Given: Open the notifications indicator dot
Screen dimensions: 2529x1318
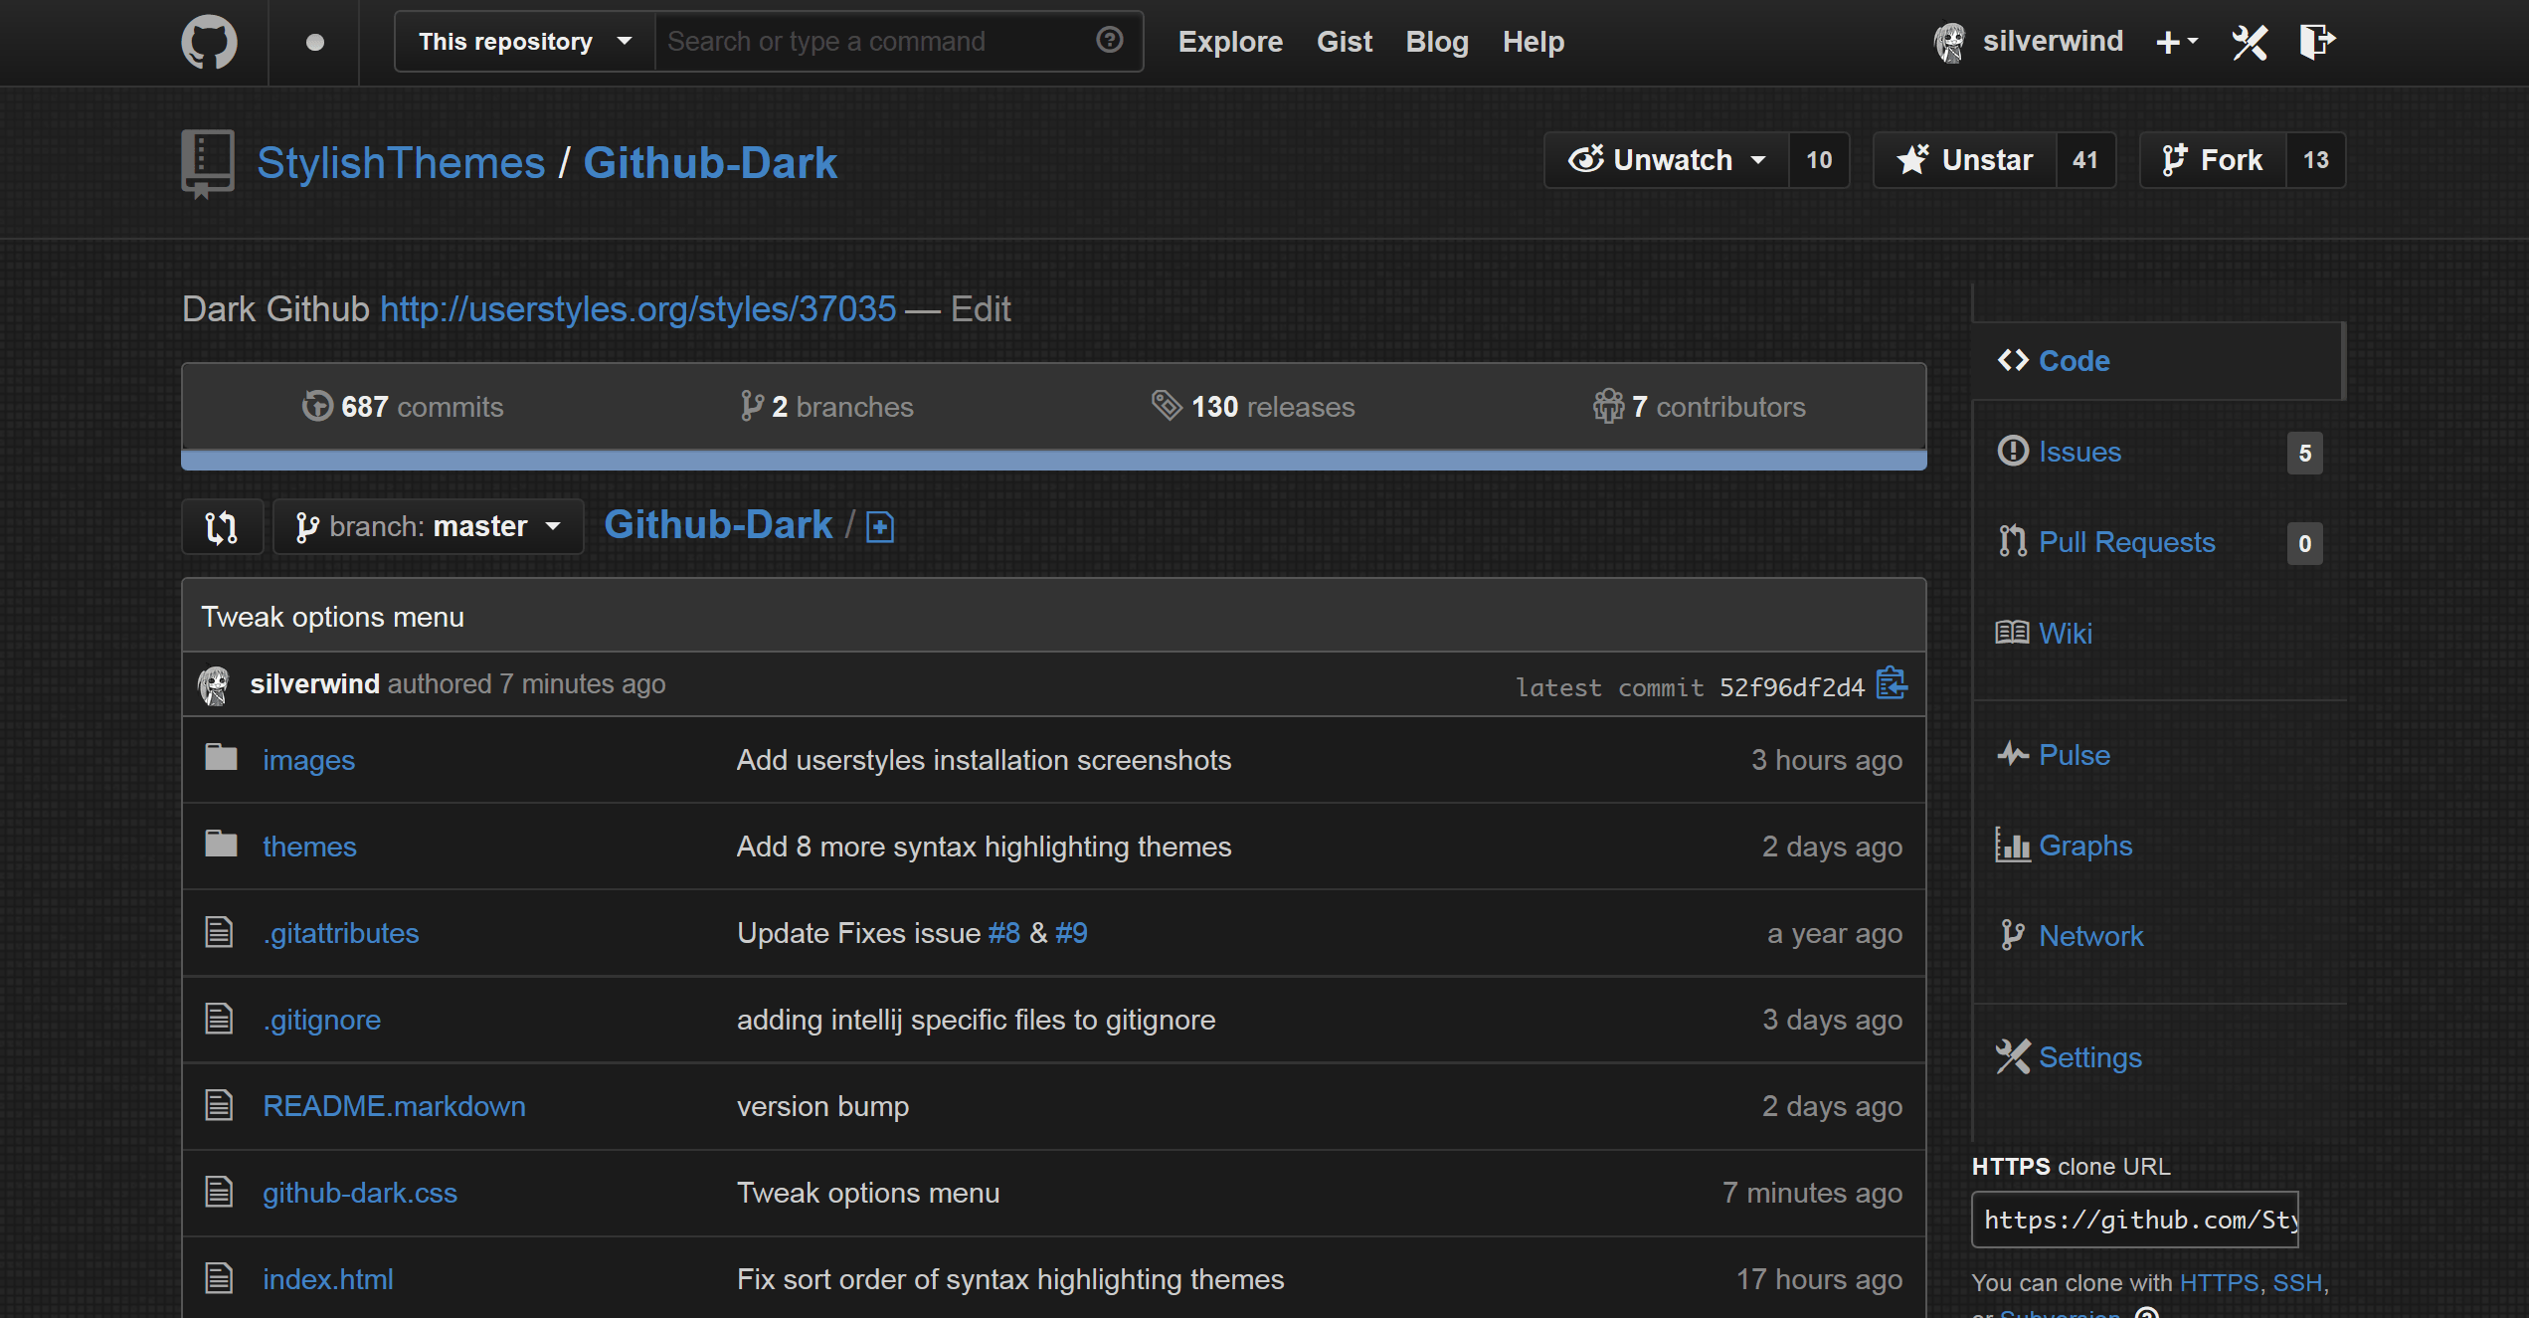Looking at the screenshot, I should (314, 42).
